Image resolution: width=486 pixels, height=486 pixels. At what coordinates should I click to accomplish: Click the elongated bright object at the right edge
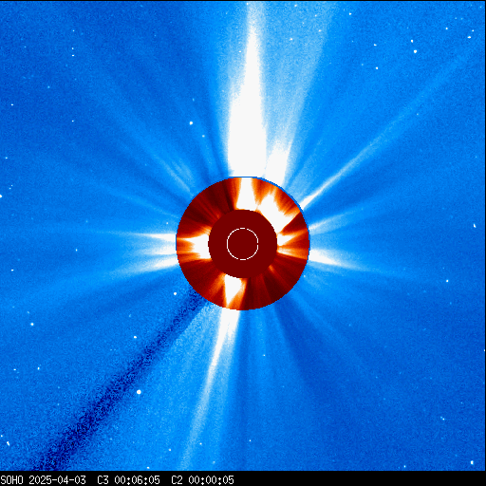click(x=475, y=226)
